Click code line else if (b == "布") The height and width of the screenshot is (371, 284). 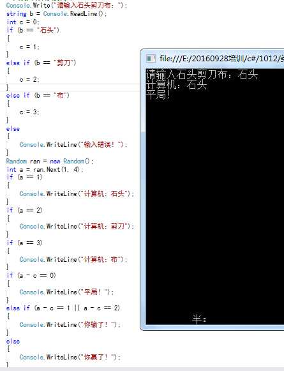(x=38, y=95)
